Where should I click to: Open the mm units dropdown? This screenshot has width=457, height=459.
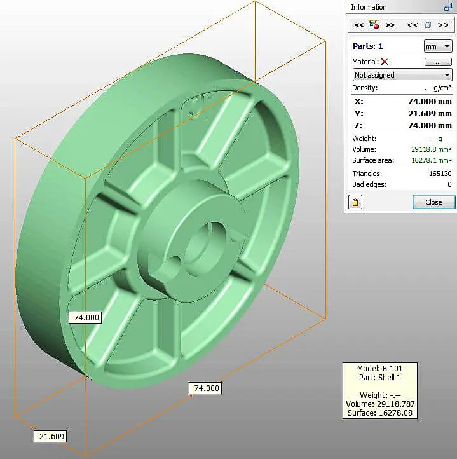[438, 46]
